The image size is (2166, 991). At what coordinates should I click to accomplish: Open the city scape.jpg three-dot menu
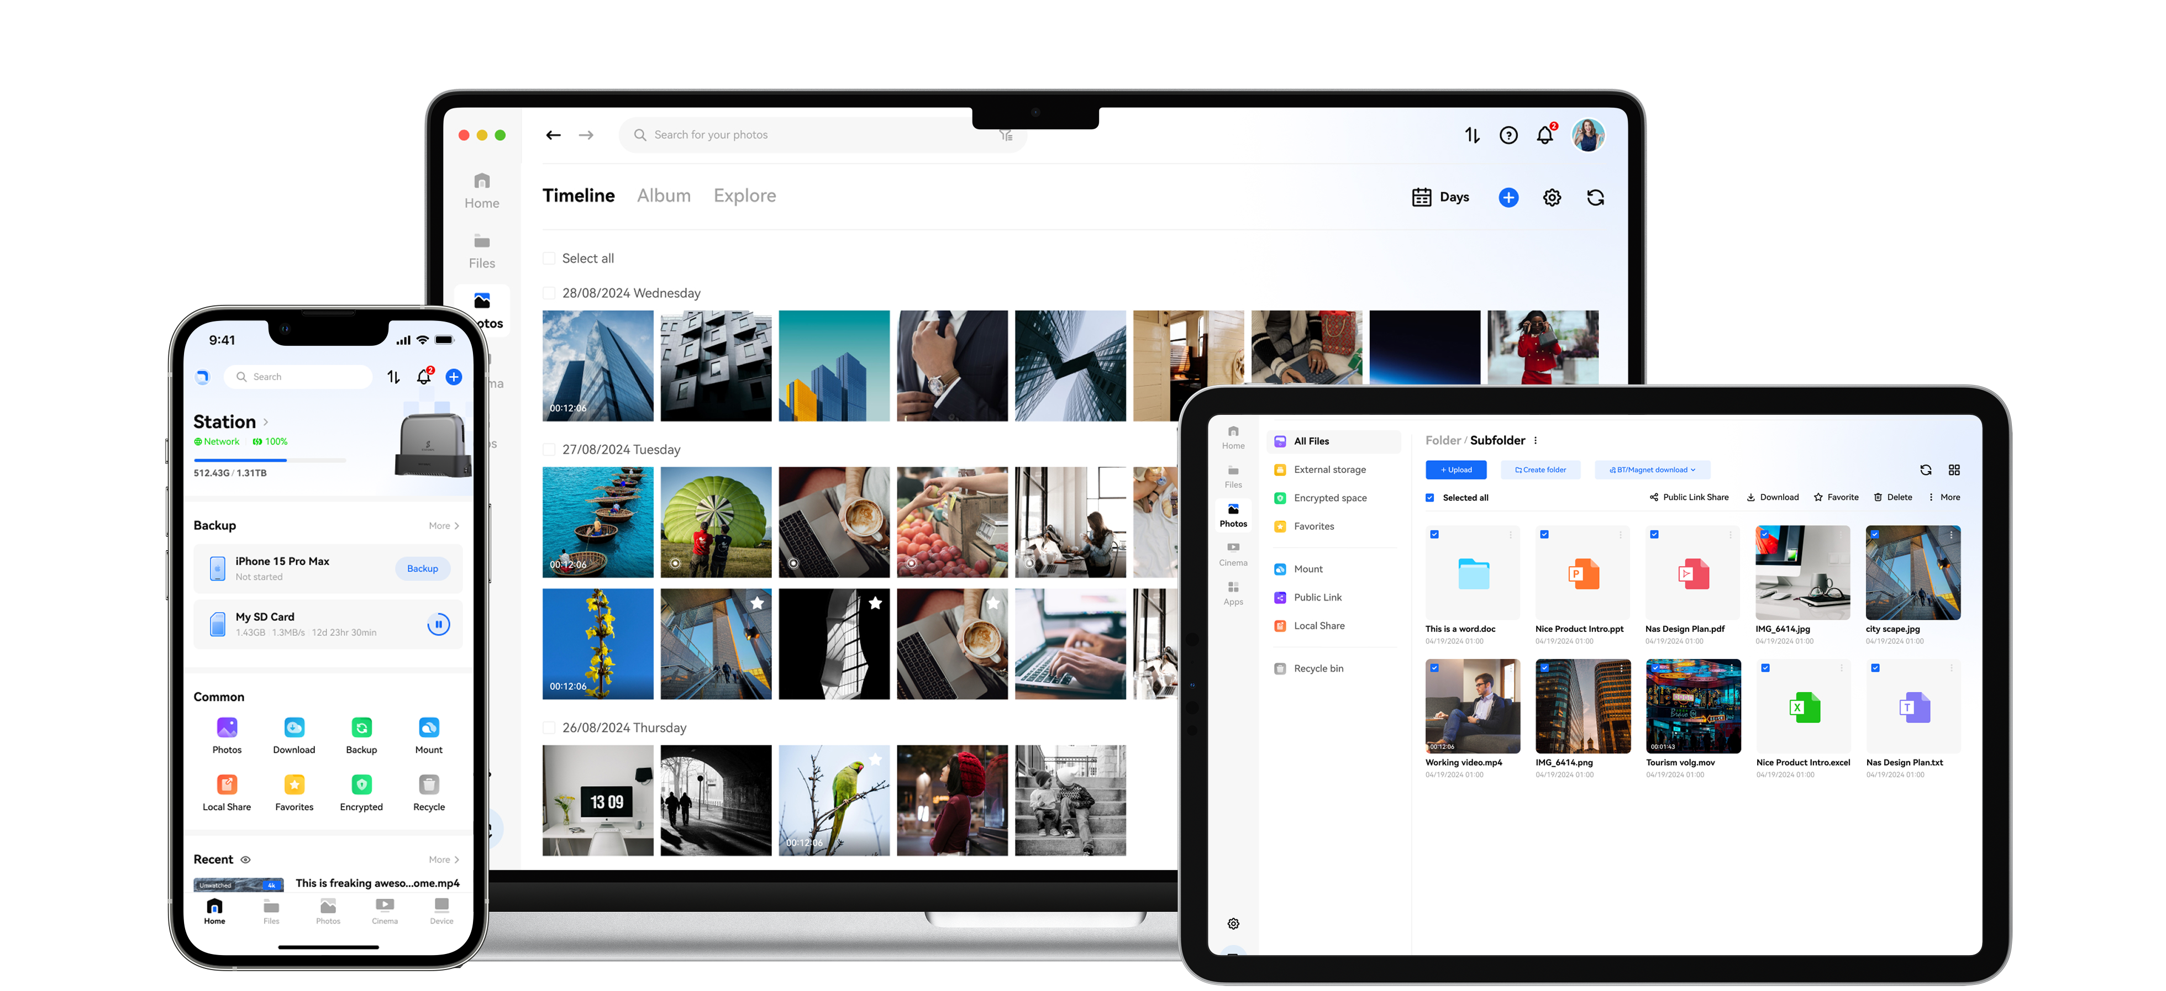click(x=1952, y=535)
